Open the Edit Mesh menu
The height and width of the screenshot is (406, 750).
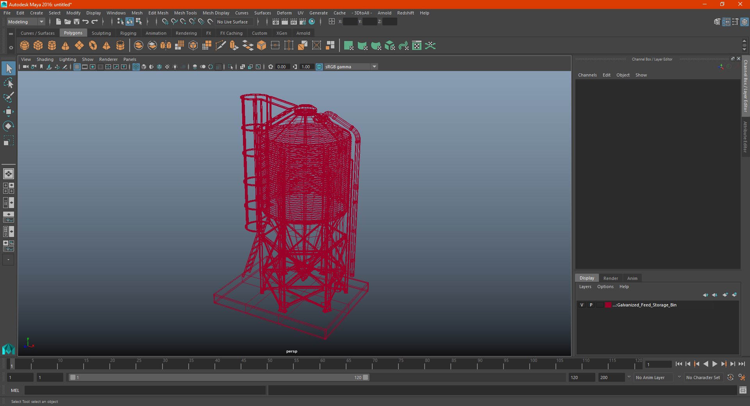(x=158, y=13)
